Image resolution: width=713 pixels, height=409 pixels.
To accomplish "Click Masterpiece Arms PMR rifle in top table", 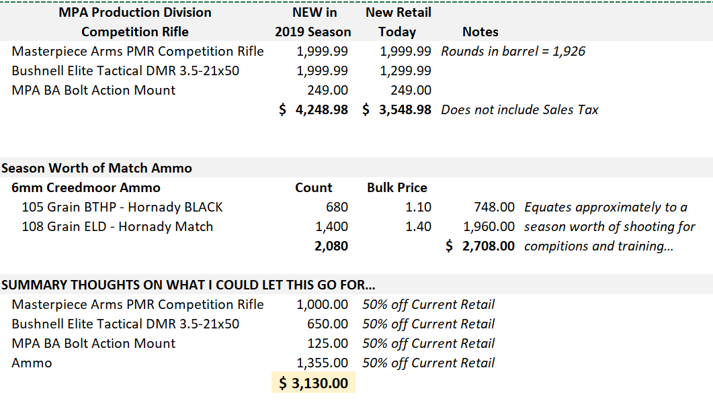I will (138, 51).
